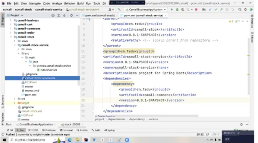Click Git commit checkmark icon
The height and width of the screenshot is (143, 258).
click(216, 10)
